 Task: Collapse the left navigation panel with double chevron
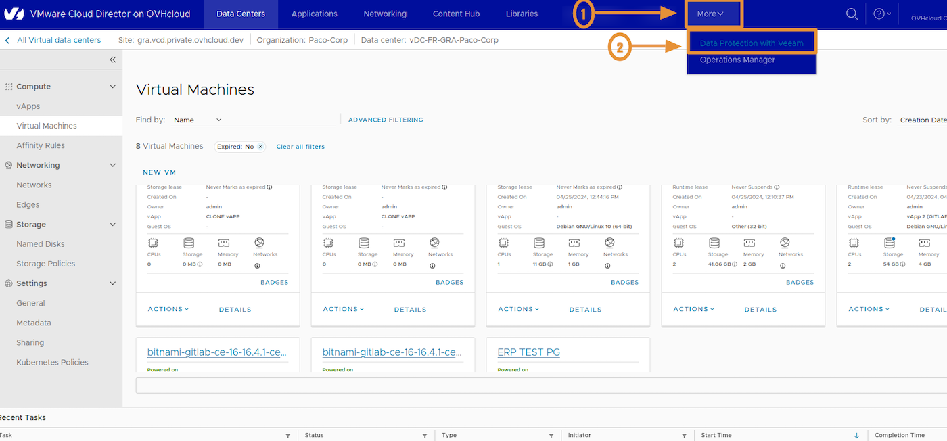[112, 60]
